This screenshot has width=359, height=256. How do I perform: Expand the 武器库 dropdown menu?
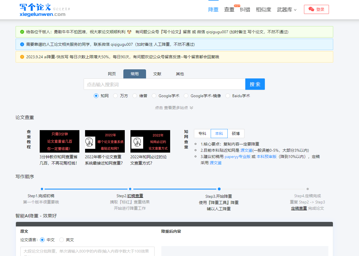[287, 9]
